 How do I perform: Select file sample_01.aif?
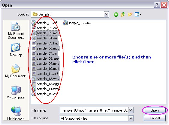[x=44, y=23]
